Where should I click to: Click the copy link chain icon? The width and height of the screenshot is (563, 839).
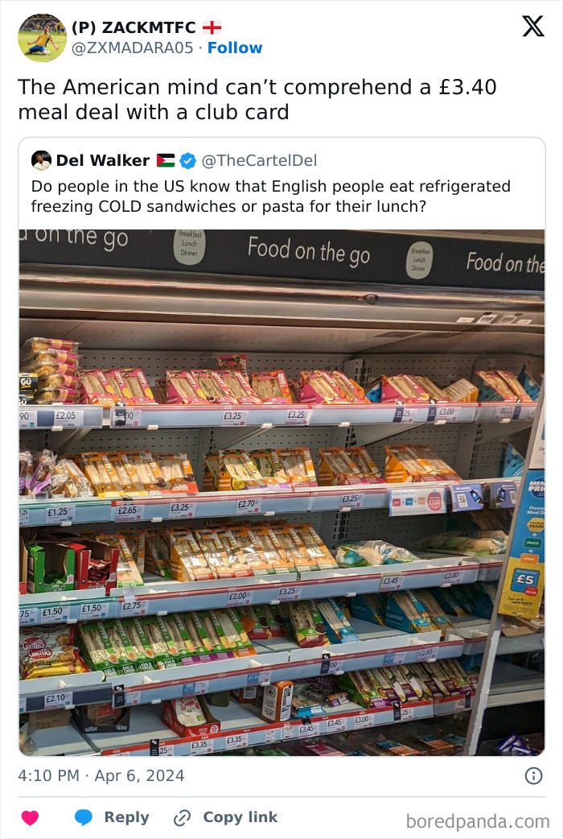183,817
